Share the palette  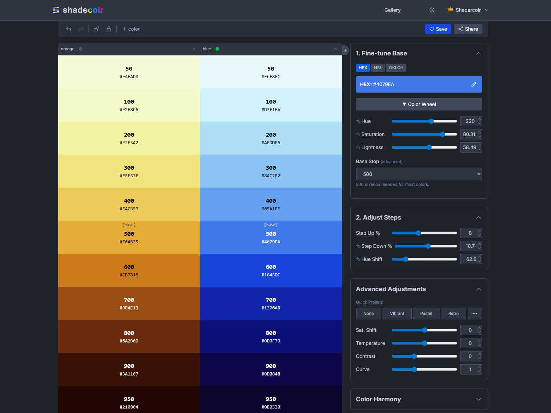[x=468, y=29]
